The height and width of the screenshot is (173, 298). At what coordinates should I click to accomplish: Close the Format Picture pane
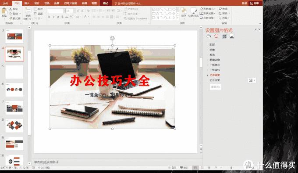coord(259,29)
